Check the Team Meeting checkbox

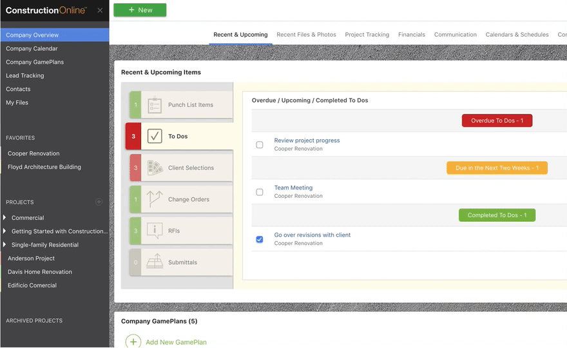point(259,192)
